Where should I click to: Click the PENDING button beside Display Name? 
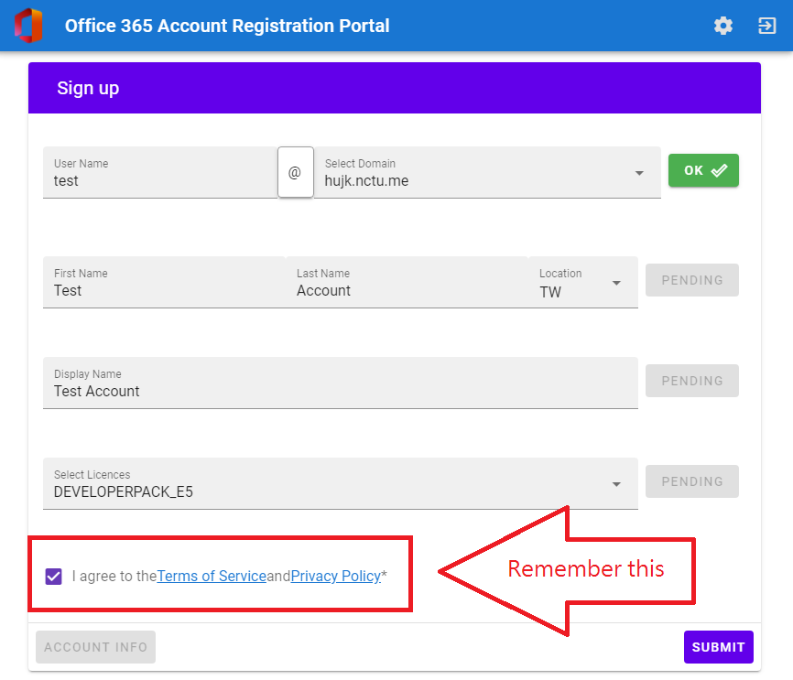click(x=692, y=381)
